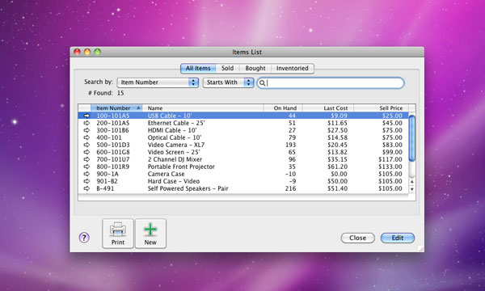
Task: Select the 'Camera Case' item name
Action: (166, 174)
